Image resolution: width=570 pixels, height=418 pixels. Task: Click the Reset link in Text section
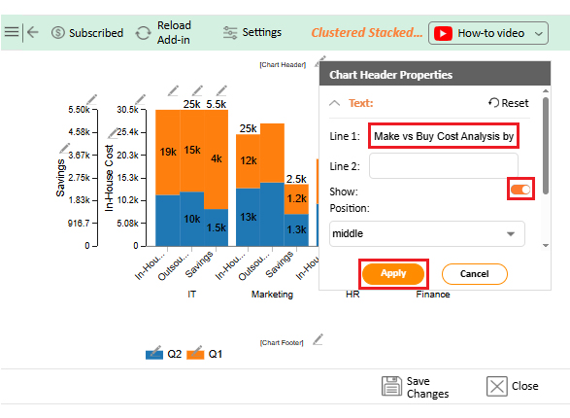coord(508,103)
